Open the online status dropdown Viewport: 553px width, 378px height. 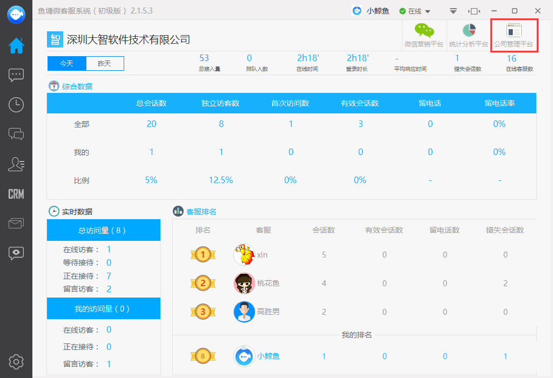415,10
